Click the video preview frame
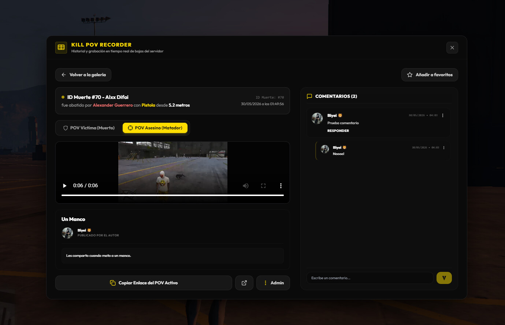Image resolution: width=505 pixels, height=325 pixels. (172, 172)
